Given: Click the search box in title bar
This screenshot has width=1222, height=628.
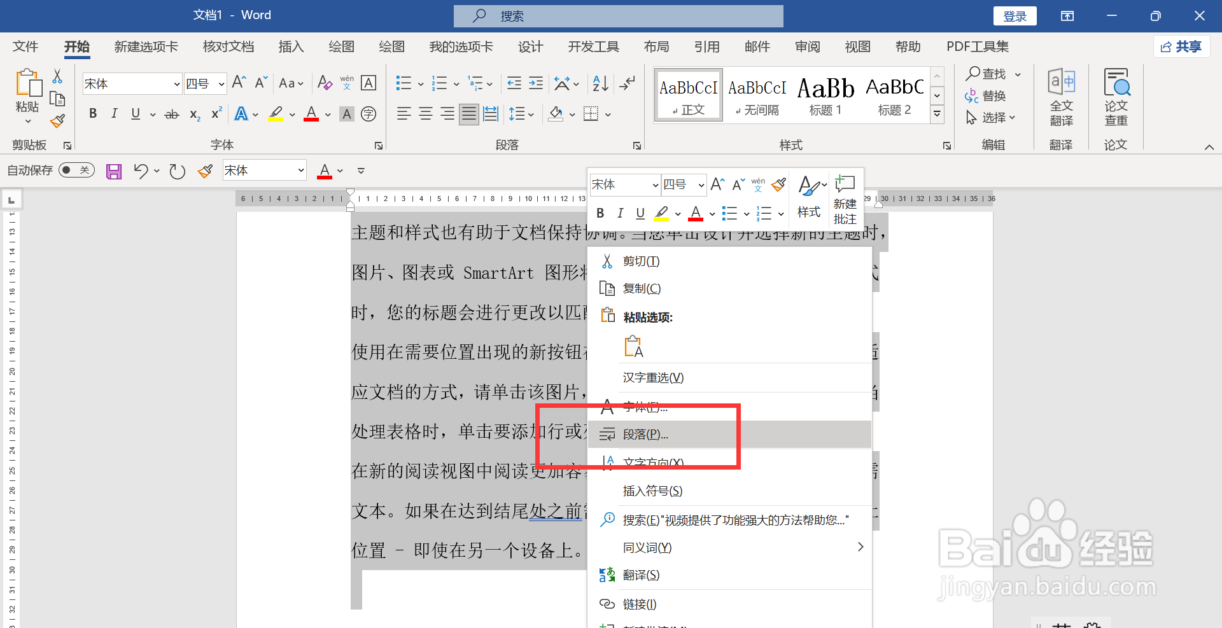Looking at the screenshot, I should click(x=619, y=16).
